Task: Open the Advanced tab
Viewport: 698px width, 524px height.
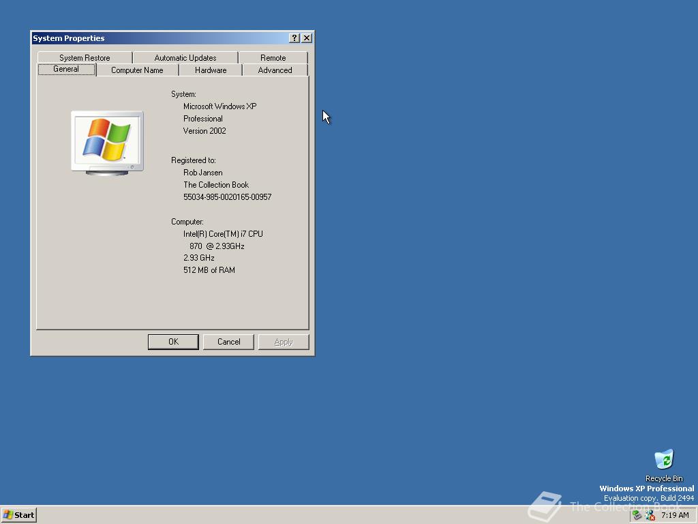Action: 275,70
